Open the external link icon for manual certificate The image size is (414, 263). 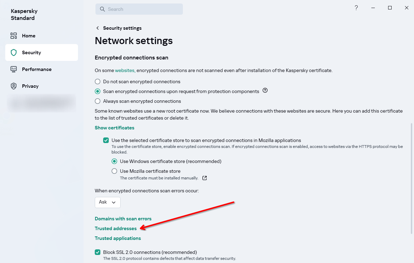[x=204, y=178]
